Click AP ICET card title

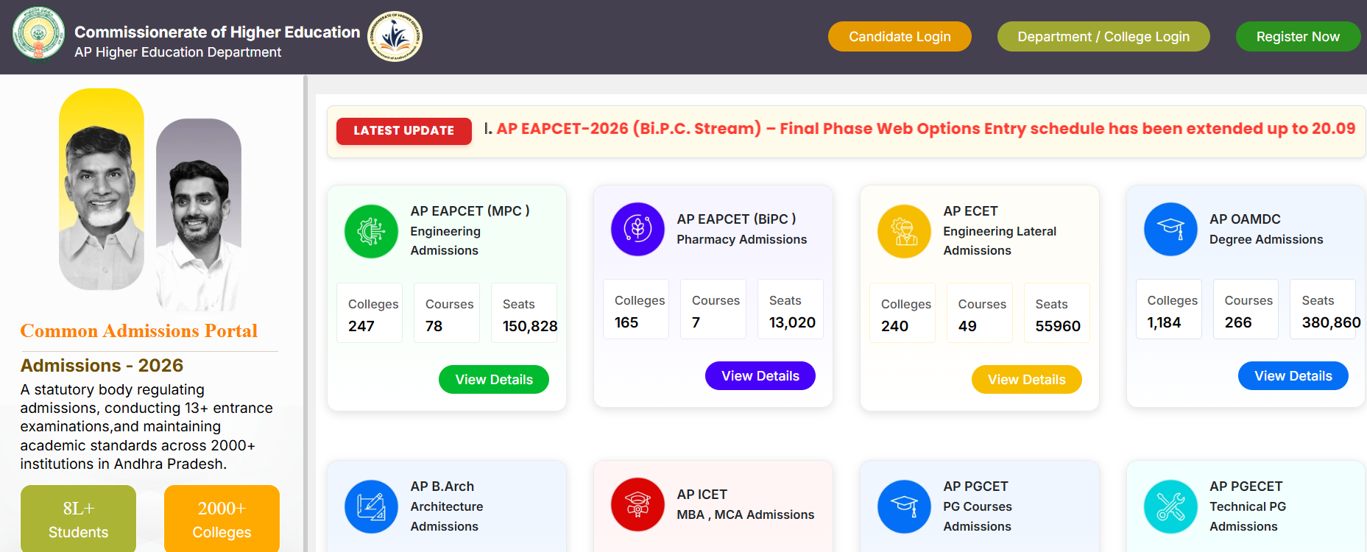coord(702,495)
